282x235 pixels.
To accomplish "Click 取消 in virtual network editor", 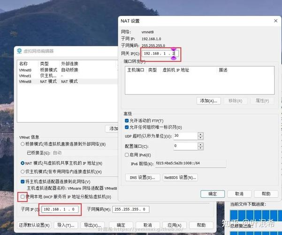I will tap(148, 225).
